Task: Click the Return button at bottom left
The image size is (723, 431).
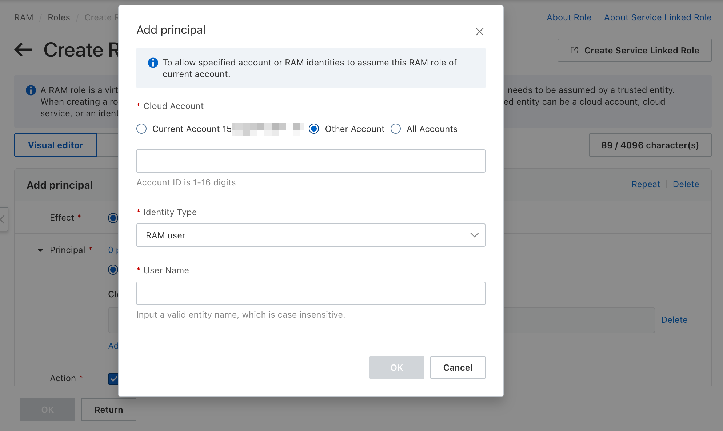Action: [x=108, y=410]
